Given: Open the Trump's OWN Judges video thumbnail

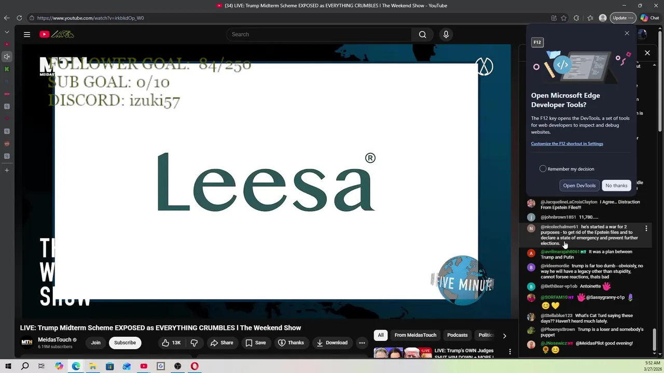Looking at the screenshot, I should [x=403, y=353].
